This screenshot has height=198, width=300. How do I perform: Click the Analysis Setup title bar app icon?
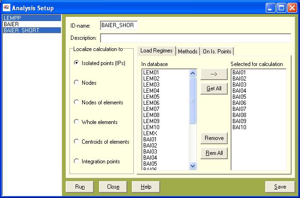pyautogui.click(x=7, y=7)
